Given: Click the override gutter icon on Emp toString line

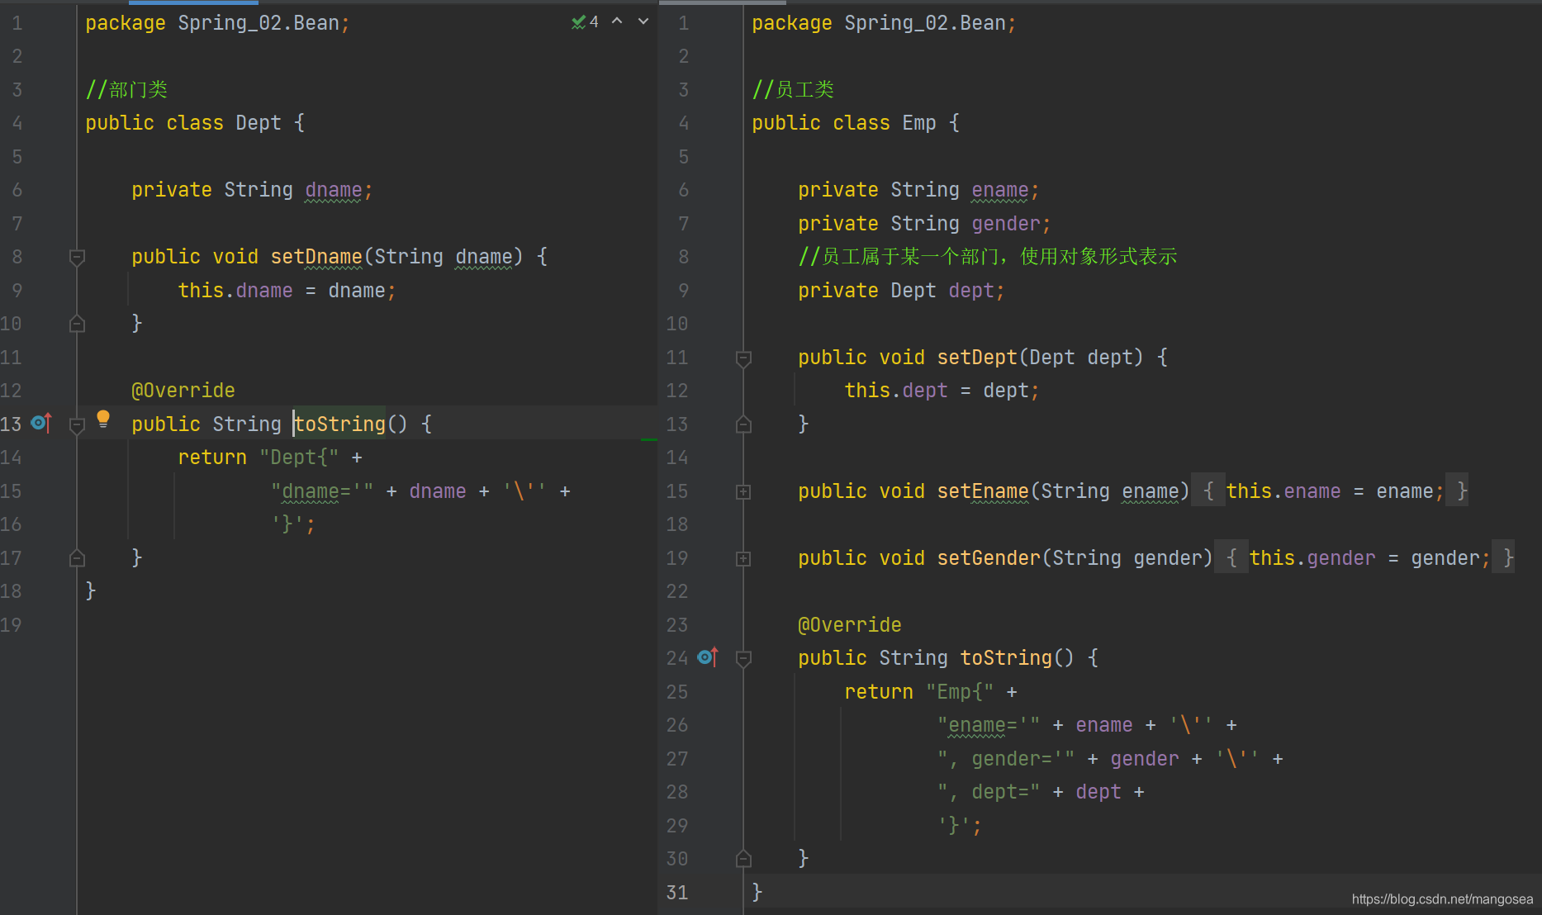Looking at the screenshot, I should pyautogui.click(x=708, y=657).
